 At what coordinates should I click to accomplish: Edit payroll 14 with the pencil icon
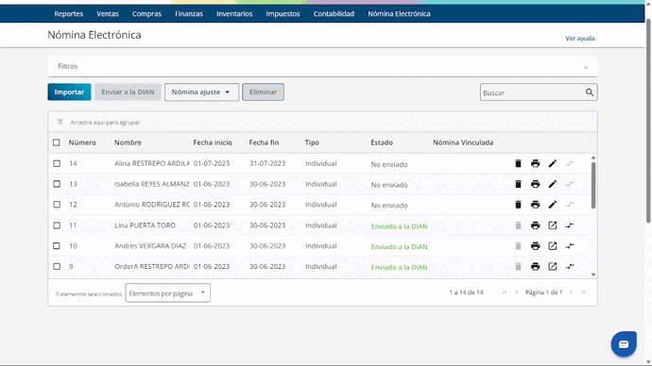tap(552, 163)
